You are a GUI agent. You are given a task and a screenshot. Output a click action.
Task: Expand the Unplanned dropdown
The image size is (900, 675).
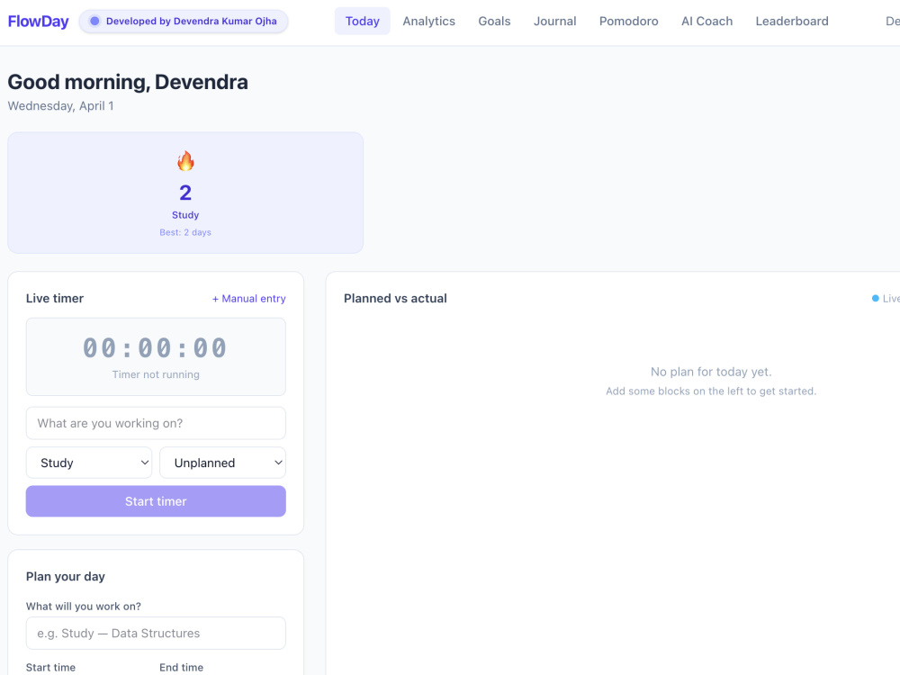click(222, 463)
